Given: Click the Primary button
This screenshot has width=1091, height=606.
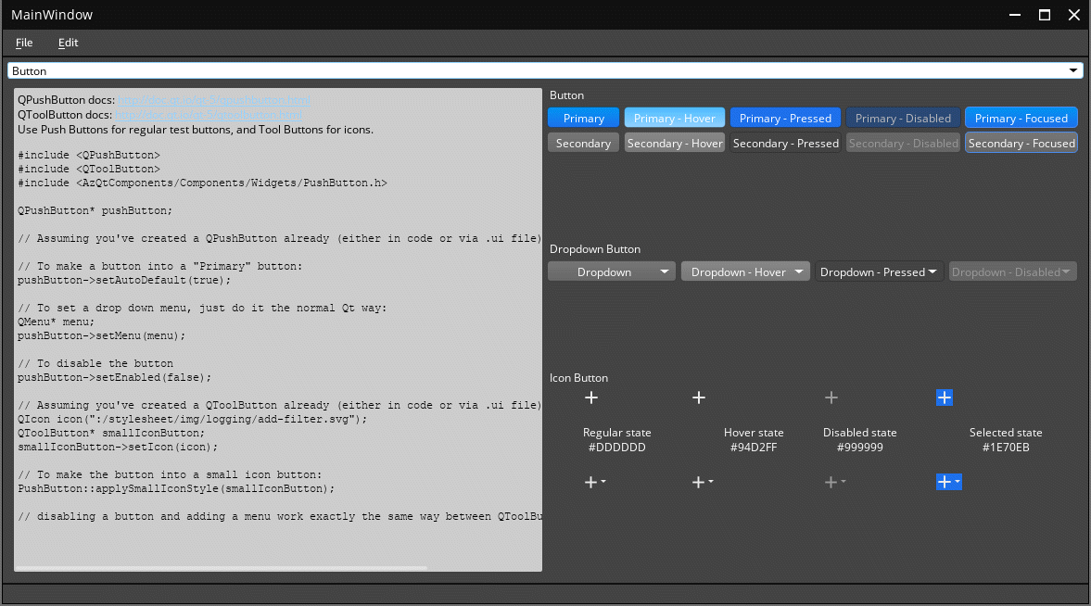Looking at the screenshot, I should click(x=583, y=118).
